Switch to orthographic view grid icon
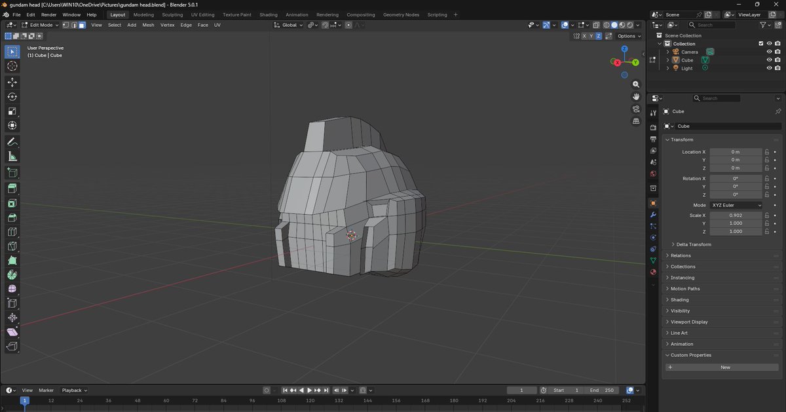 [635, 121]
